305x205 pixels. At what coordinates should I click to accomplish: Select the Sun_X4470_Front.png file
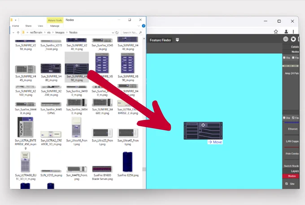(77, 173)
